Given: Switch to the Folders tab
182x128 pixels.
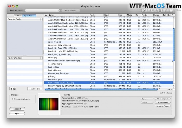Looking at the screenshot, I should point(18,16).
